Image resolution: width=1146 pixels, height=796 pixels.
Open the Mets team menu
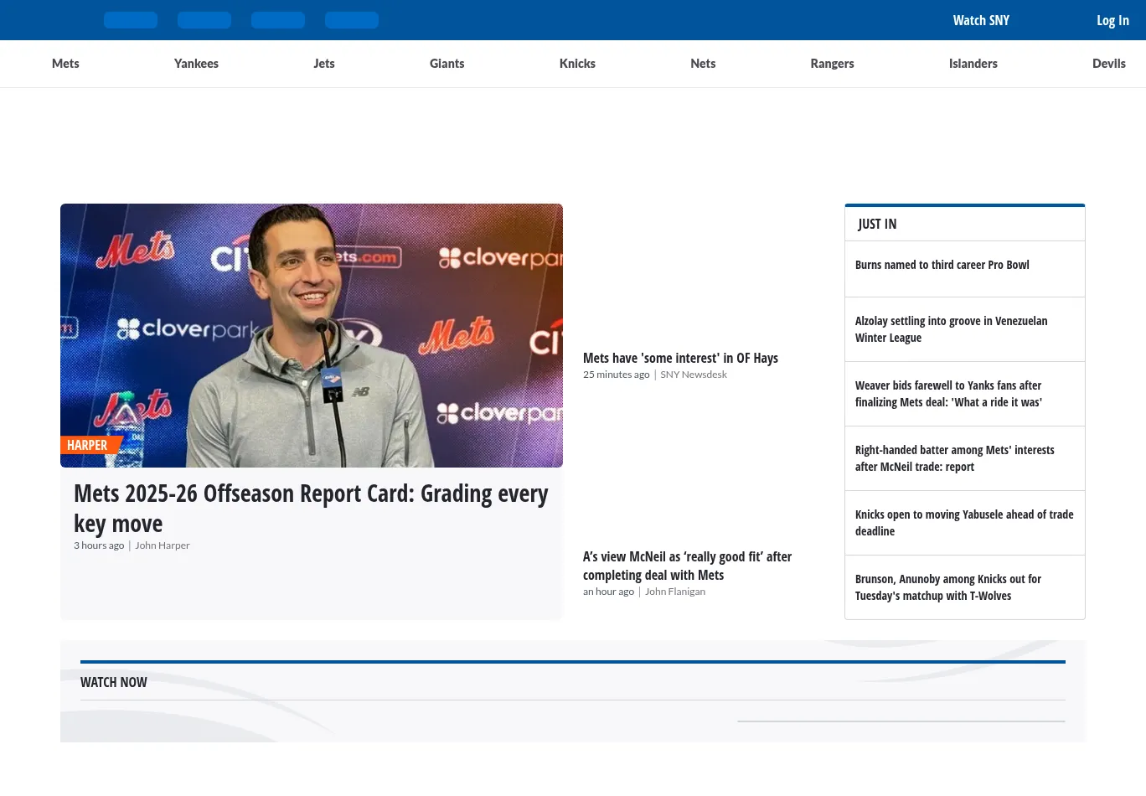65,64
